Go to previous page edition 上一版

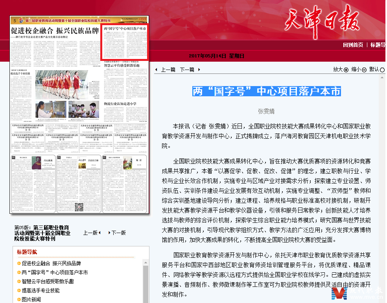click(x=90, y=233)
